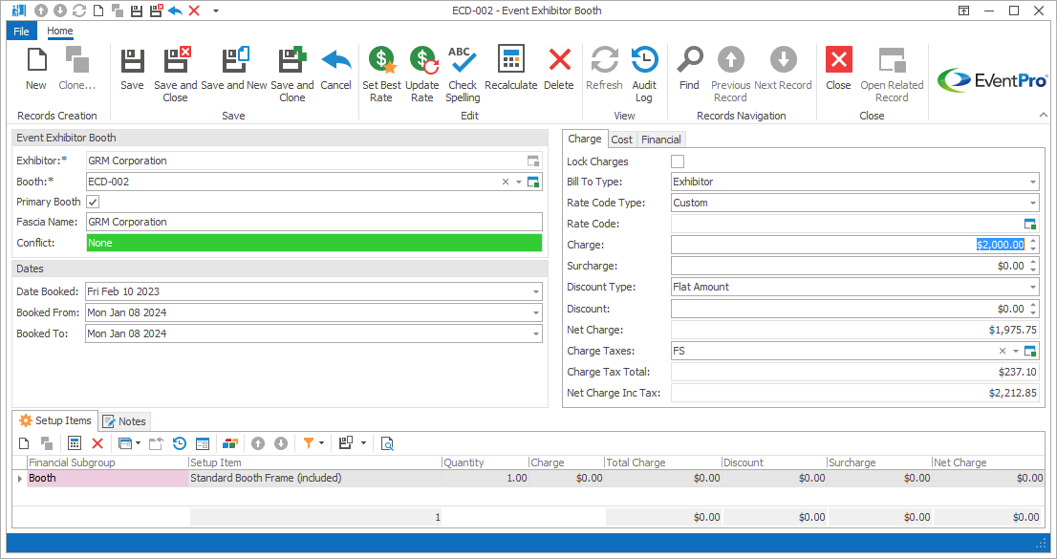Click Save and Close in ribbon
The width and height of the screenshot is (1057, 559).
[x=175, y=75]
